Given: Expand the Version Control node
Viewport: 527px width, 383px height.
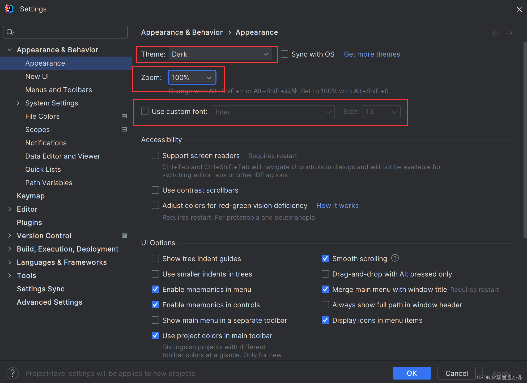Looking at the screenshot, I should click(x=10, y=236).
